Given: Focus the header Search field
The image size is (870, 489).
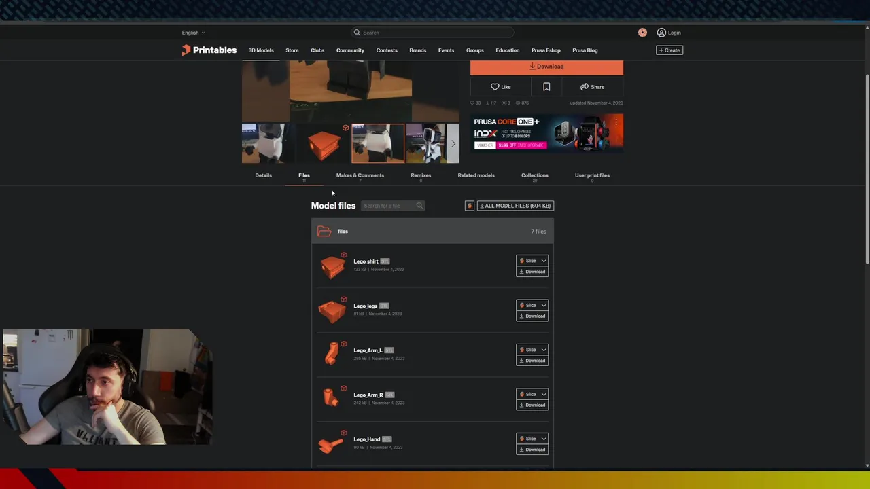Looking at the screenshot, I should pyautogui.click(x=432, y=33).
